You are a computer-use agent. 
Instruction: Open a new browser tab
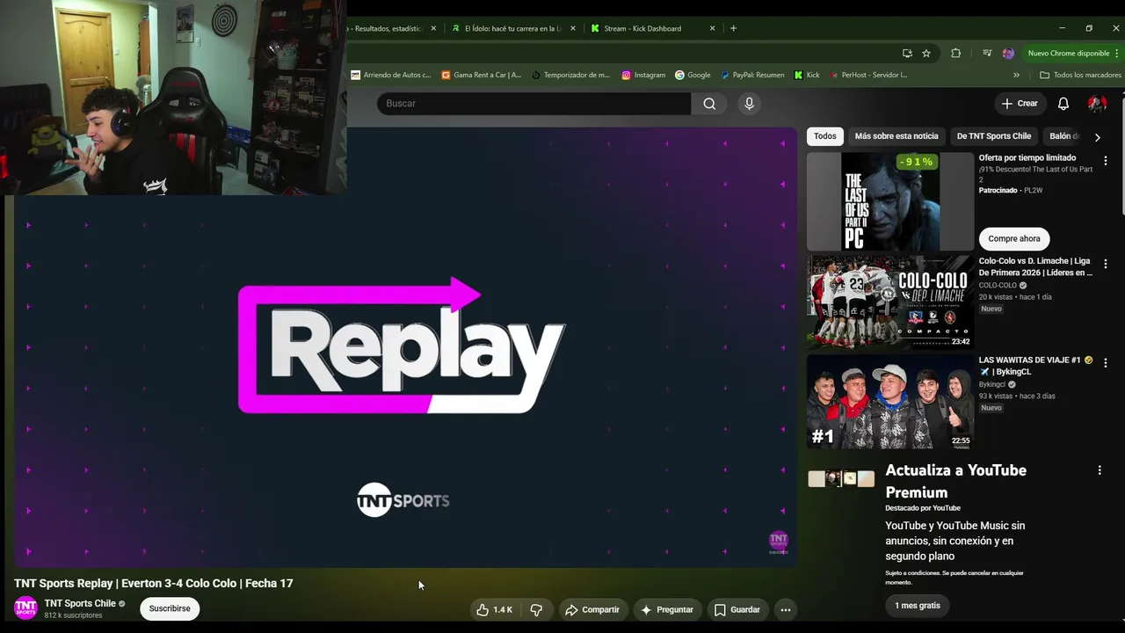(734, 28)
